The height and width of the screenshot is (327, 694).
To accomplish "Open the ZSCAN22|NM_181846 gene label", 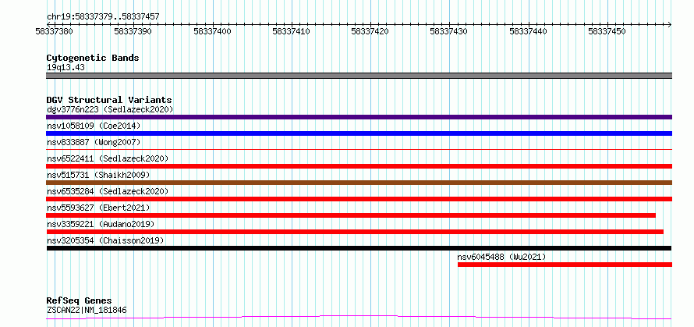I will click(87, 310).
